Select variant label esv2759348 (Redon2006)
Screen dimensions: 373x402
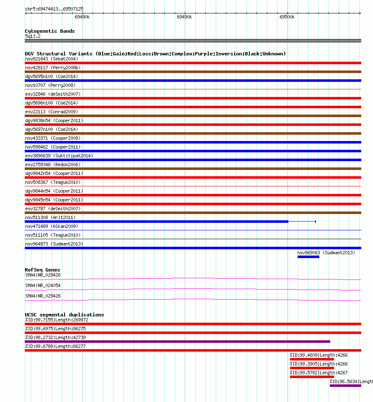53,164
